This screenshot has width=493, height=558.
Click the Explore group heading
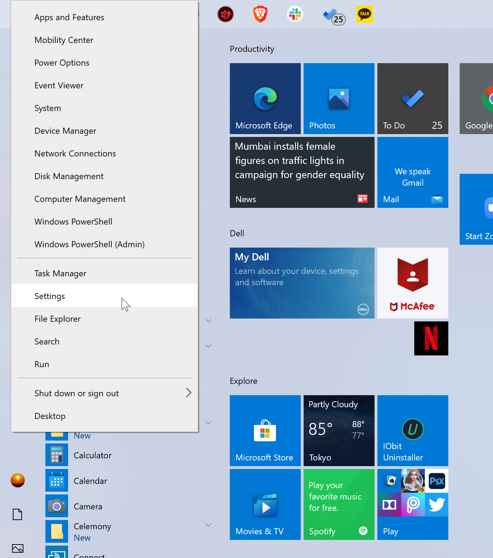tap(244, 381)
